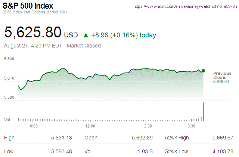Click the green up-arrow change icon
239x157 pixels.
(x=86, y=35)
